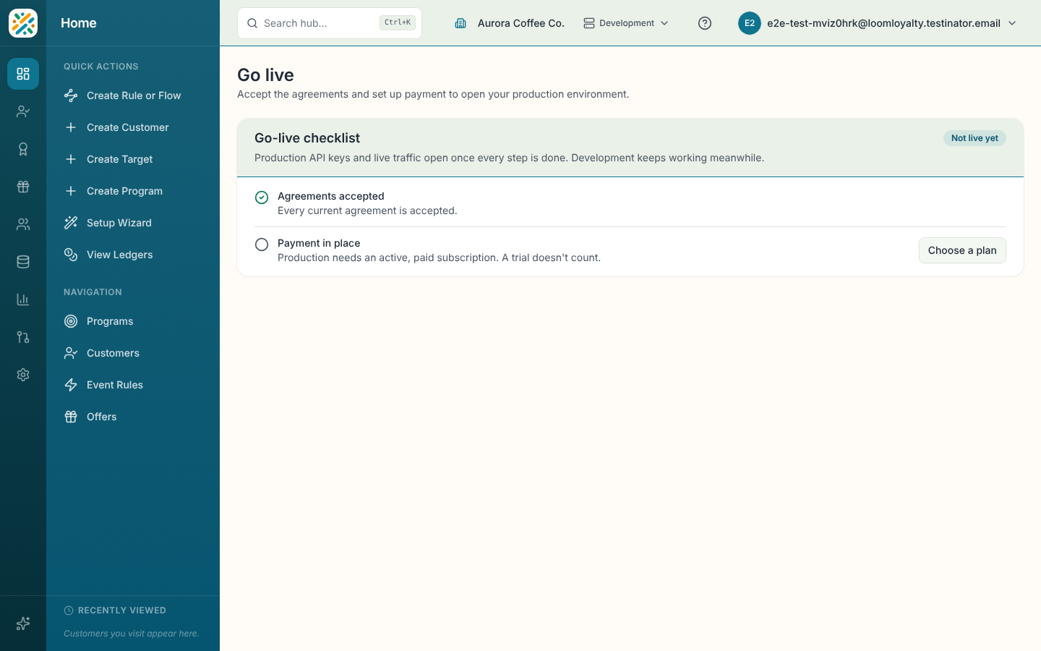This screenshot has height=651, width=1041.
Task: Click the Go-live checklist heading
Action: [x=307, y=138]
